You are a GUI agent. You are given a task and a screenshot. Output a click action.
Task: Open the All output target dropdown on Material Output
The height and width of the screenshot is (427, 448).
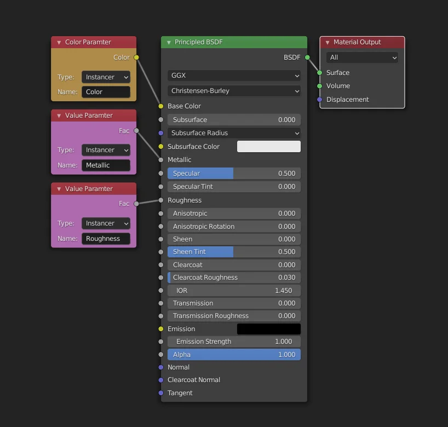click(362, 57)
